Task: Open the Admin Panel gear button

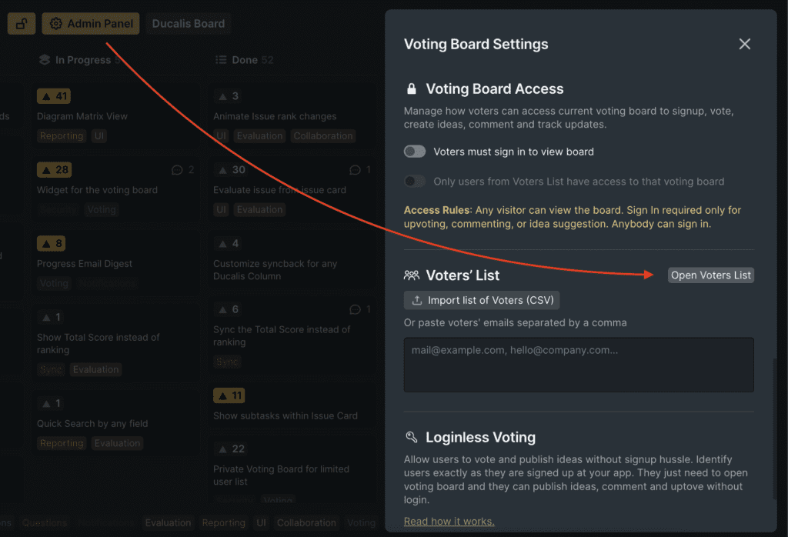Action: click(91, 24)
